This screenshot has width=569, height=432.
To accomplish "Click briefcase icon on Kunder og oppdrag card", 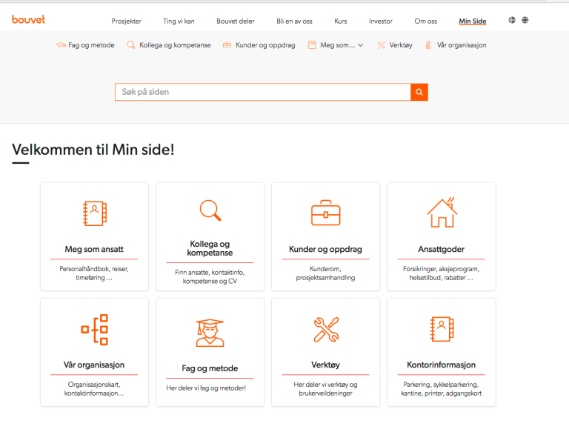I will tap(326, 213).
